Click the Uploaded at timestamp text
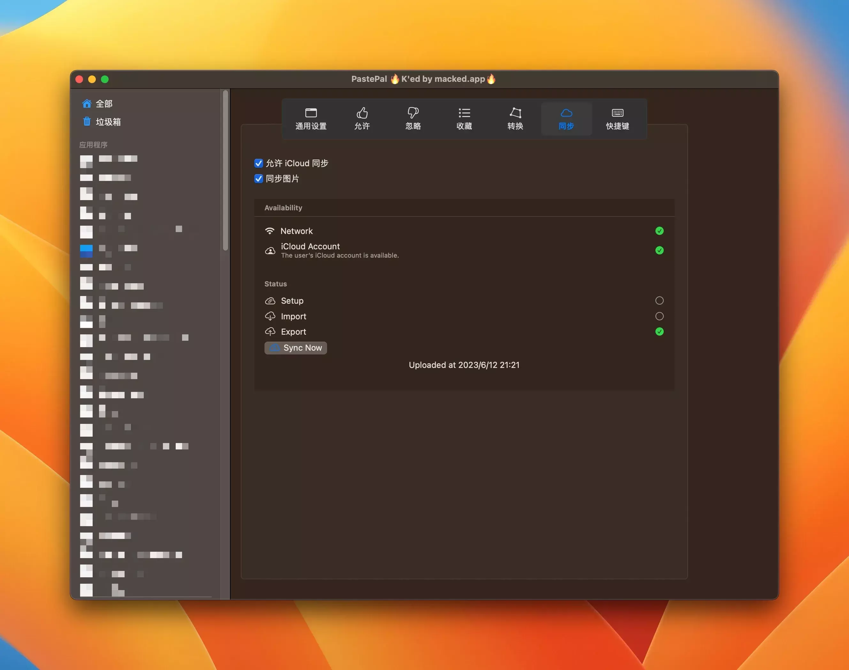 (x=464, y=365)
